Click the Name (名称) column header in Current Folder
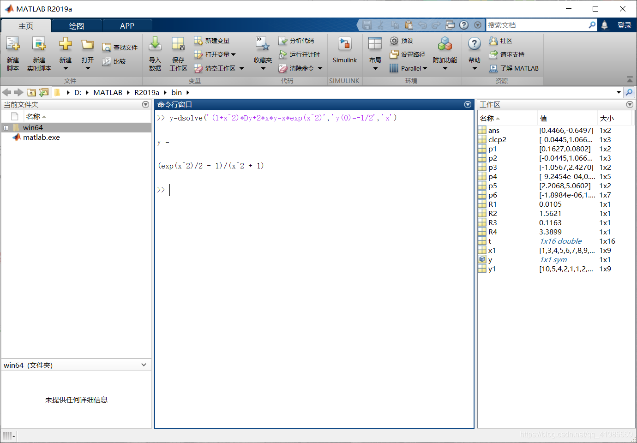Image resolution: width=637 pixels, height=443 pixels. tap(87, 117)
